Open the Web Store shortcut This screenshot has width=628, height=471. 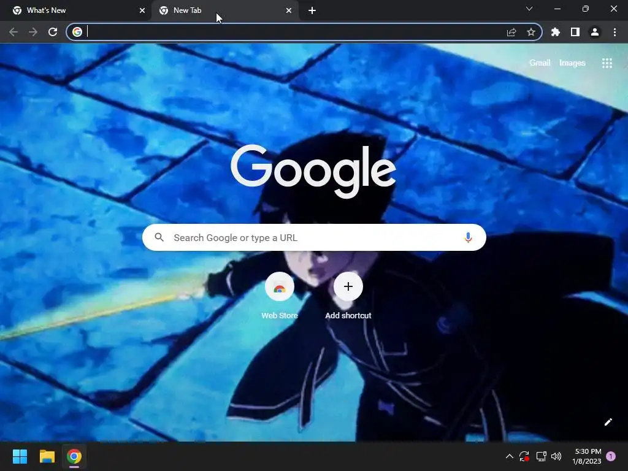[280, 296]
